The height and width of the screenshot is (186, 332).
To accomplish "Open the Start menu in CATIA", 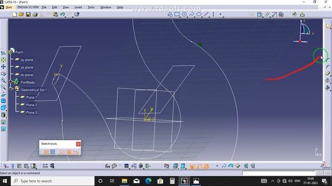I will (x=9, y=7).
